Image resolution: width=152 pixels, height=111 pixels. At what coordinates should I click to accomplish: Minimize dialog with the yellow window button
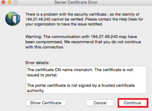pos(10,2)
